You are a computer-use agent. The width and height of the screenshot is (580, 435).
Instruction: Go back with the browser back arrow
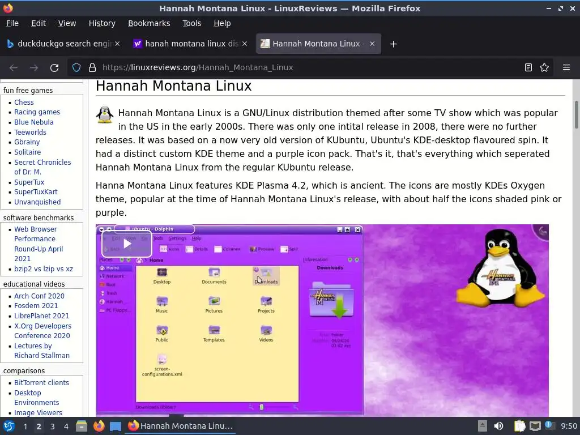point(14,67)
